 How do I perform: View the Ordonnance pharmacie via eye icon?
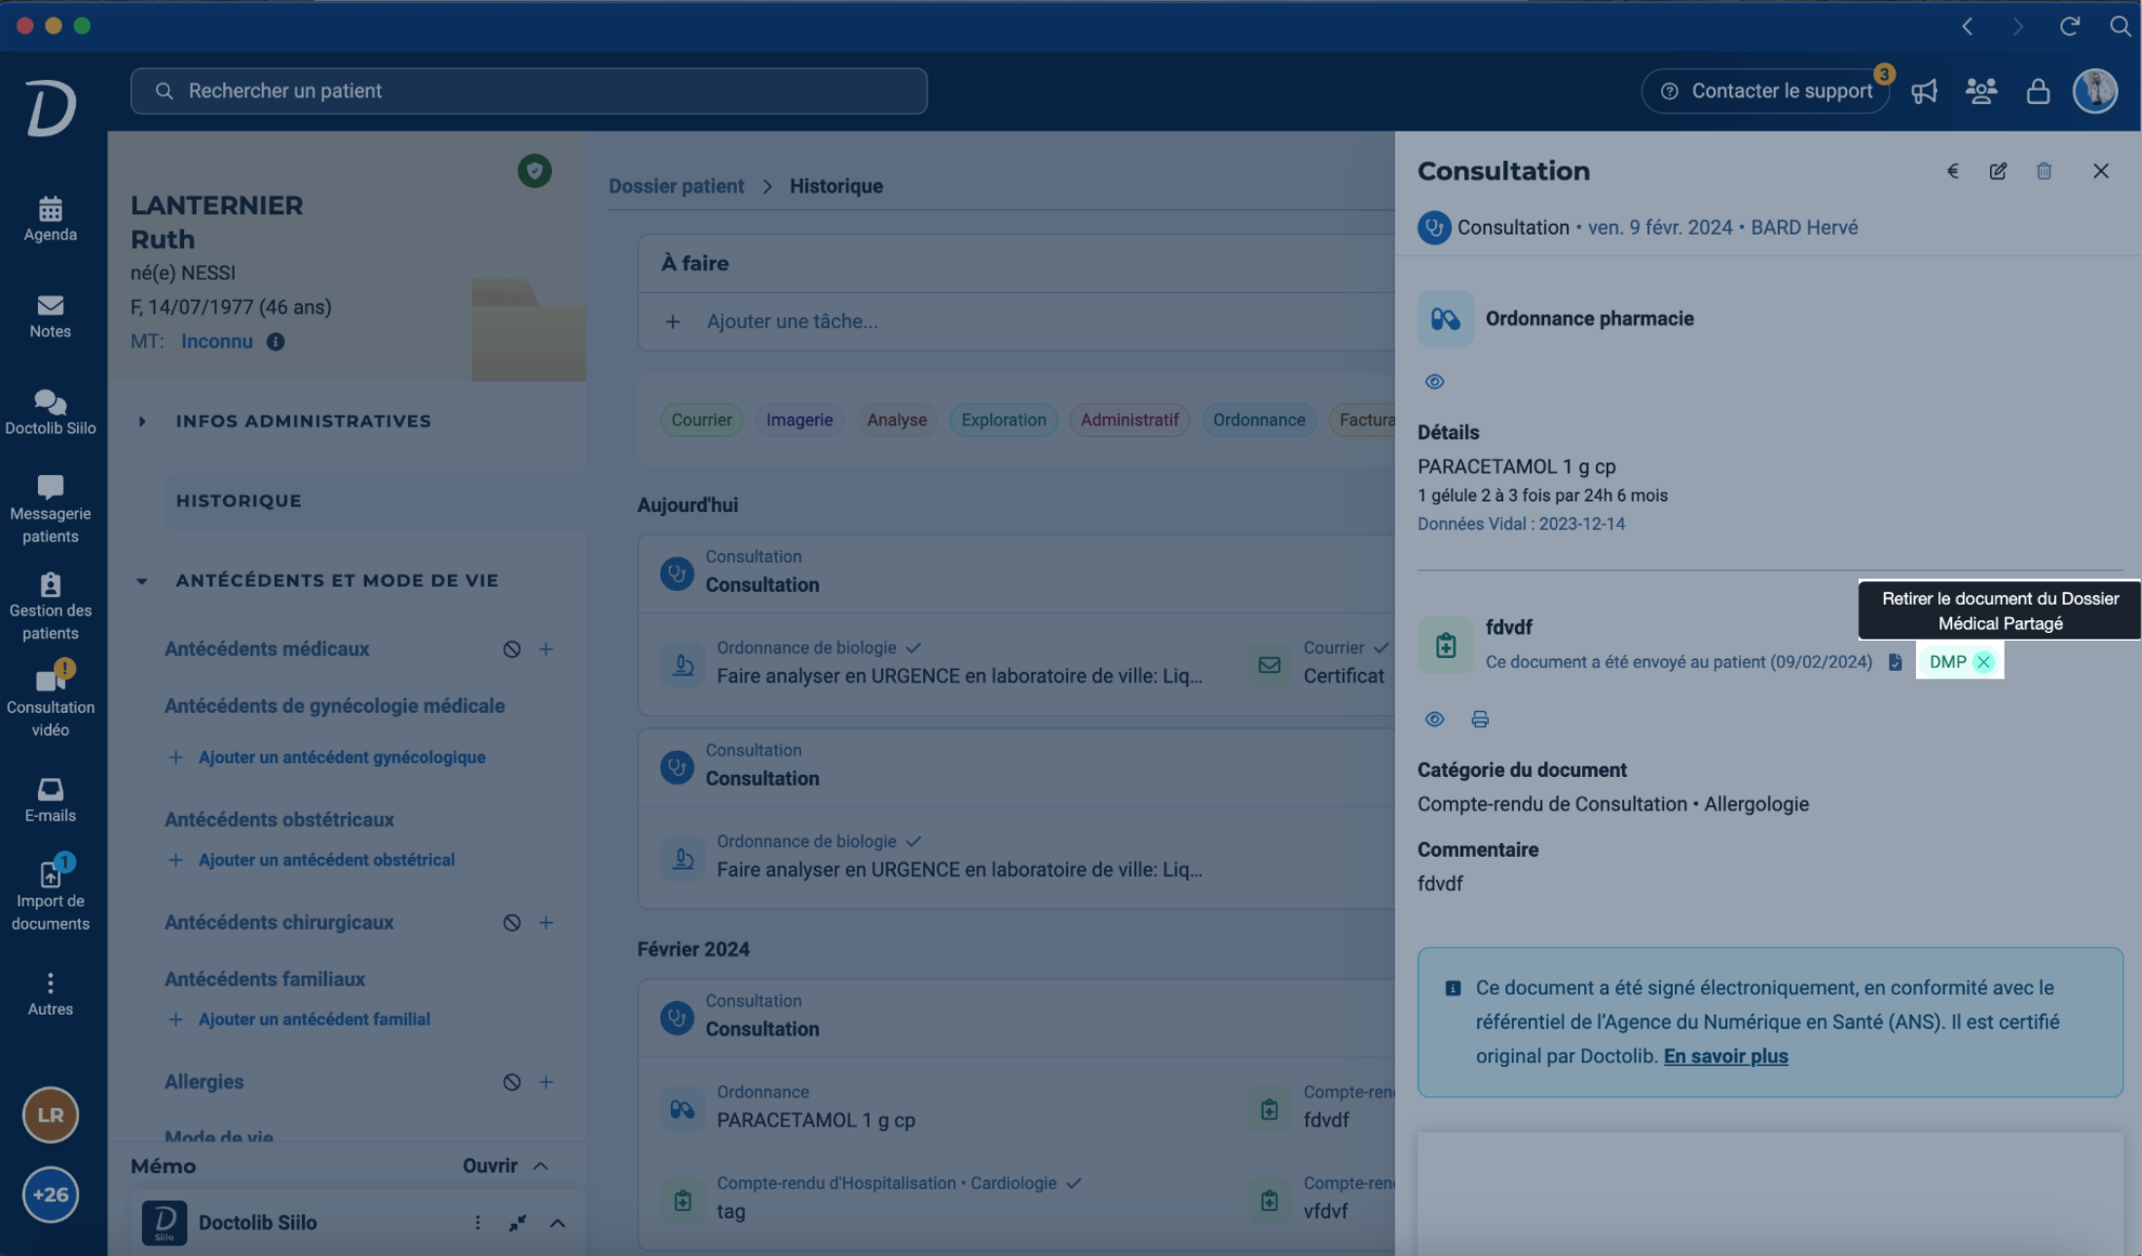coord(1434,382)
